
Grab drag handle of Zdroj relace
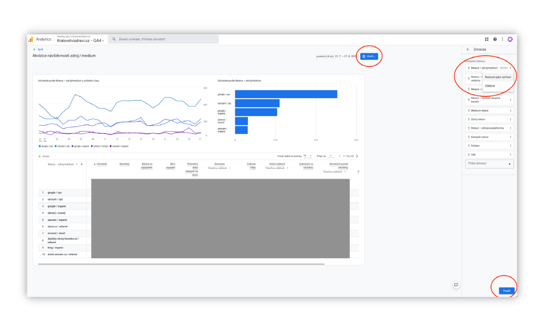(469, 119)
